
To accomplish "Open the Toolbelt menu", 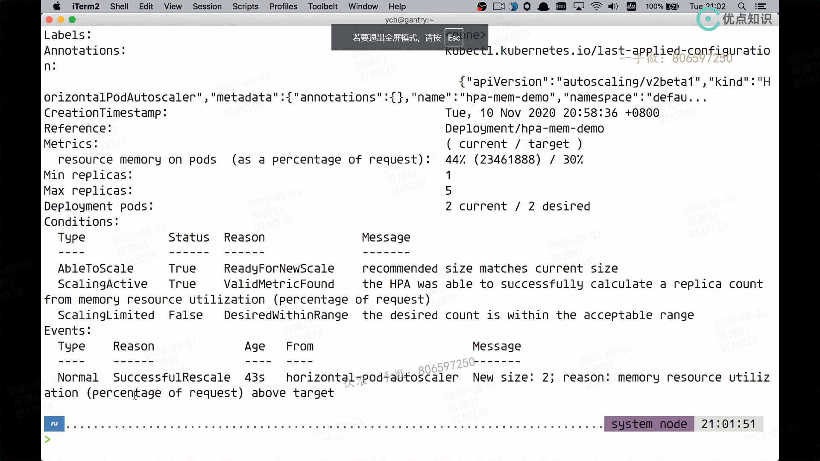I will 322,6.
